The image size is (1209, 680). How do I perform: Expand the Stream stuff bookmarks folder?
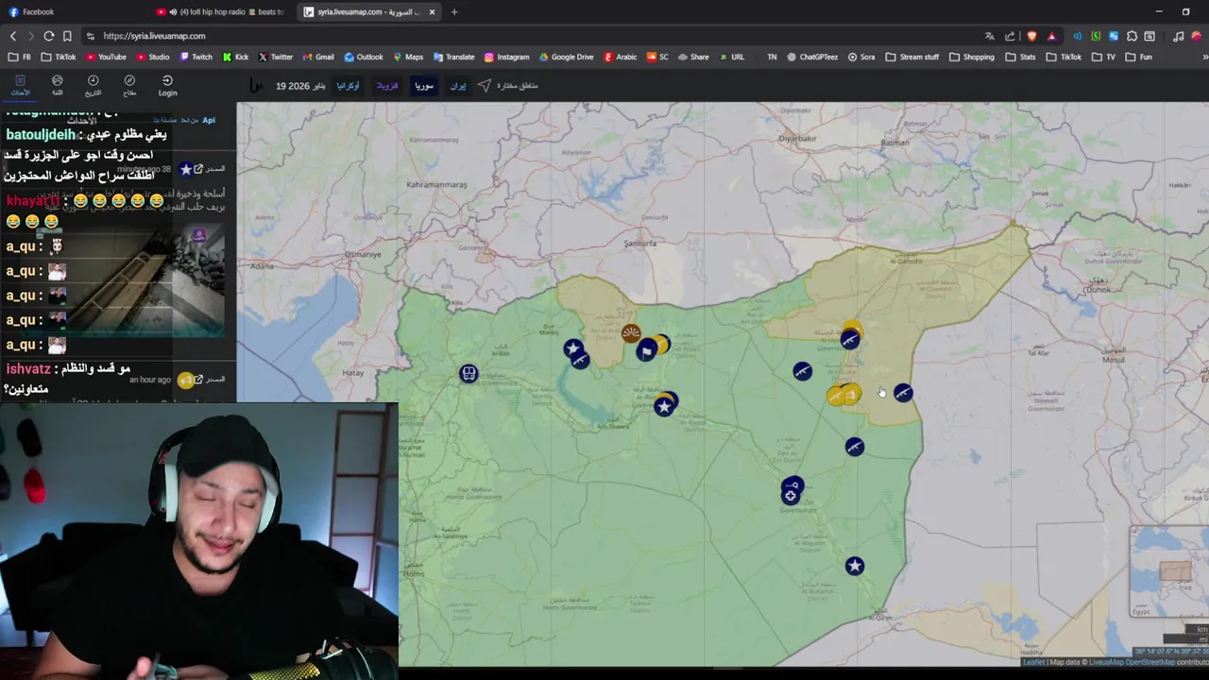(912, 57)
